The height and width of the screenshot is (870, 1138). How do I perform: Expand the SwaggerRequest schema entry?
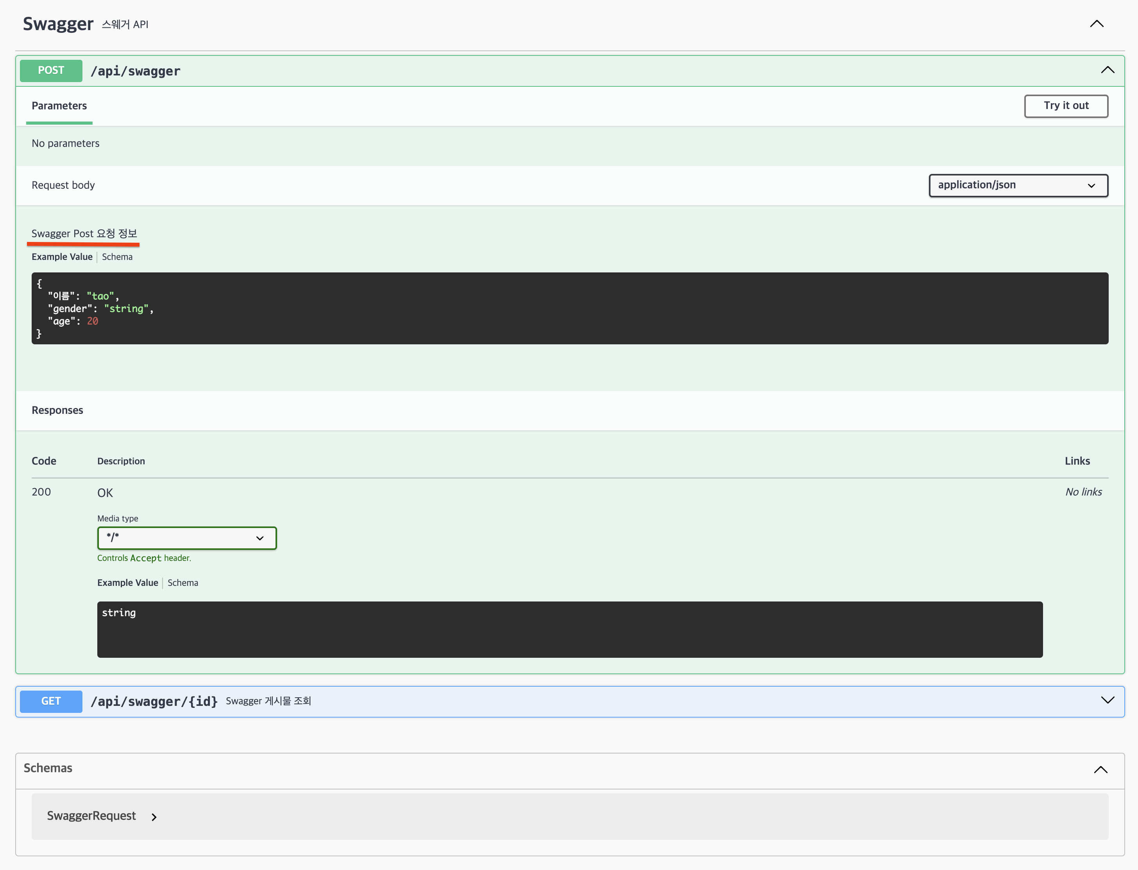point(91,816)
